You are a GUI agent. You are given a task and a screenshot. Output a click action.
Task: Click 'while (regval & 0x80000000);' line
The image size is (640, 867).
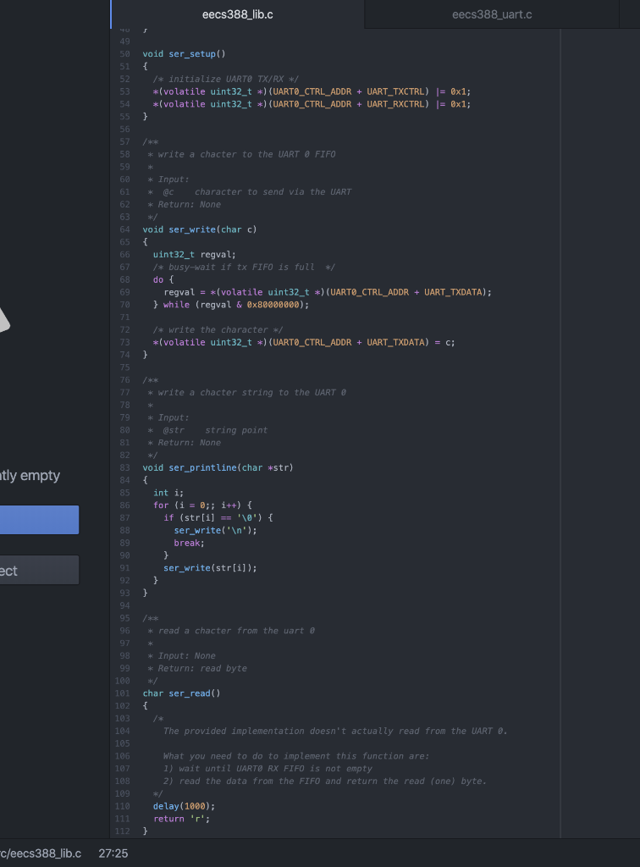tap(231, 305)
